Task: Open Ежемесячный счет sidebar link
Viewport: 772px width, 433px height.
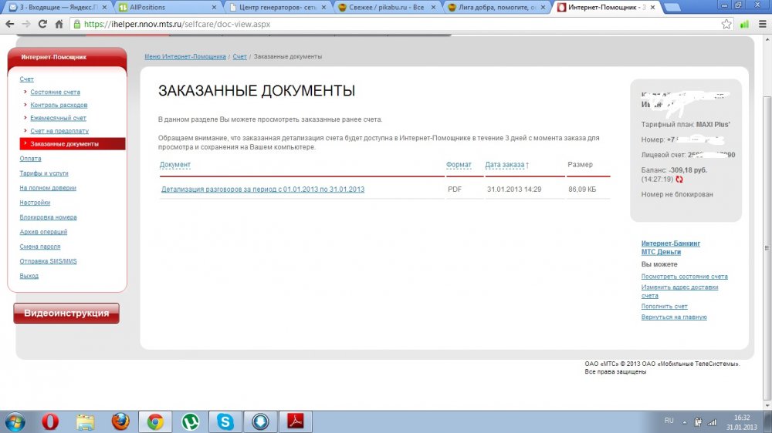Action: pyautogui.click(x=58, y=118)
